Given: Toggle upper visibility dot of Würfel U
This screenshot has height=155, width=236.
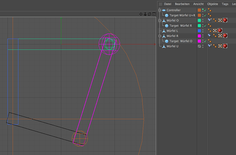Looking at the screenshot, I should [203, 45].
